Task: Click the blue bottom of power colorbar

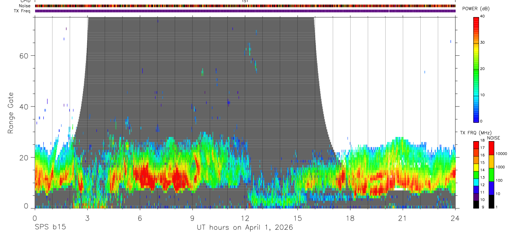Action: click(x=476, y=117)
